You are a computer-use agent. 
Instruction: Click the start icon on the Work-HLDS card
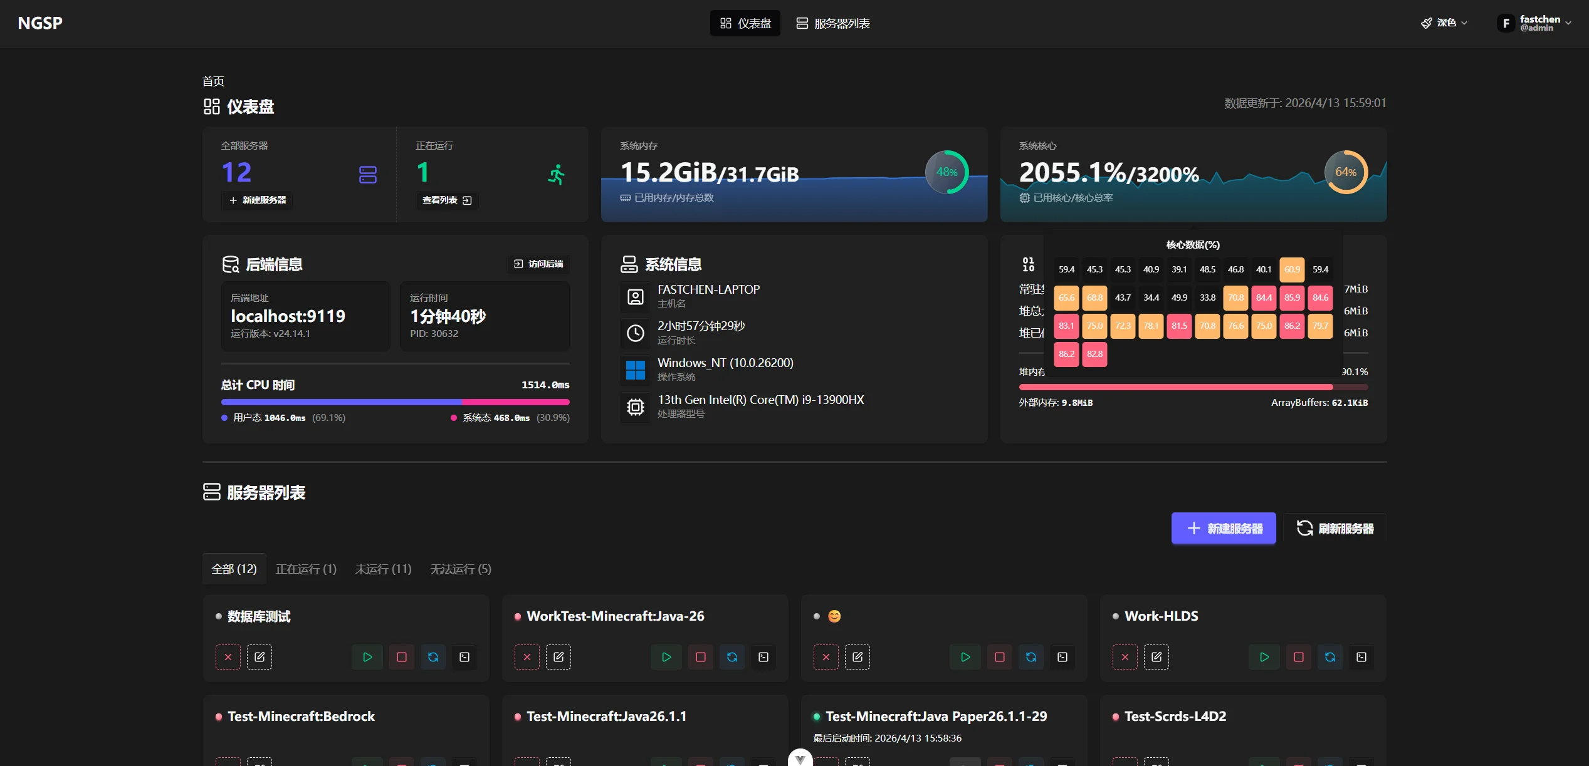coord(1264,657)
